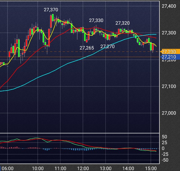The image size is (180, 171).
Task: Click the oscillator -50 scale label
Action: click(165, 160)
